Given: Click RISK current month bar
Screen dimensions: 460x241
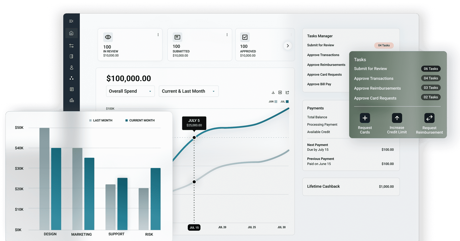Looking at the screenshot, I should [x=156, y=199].
